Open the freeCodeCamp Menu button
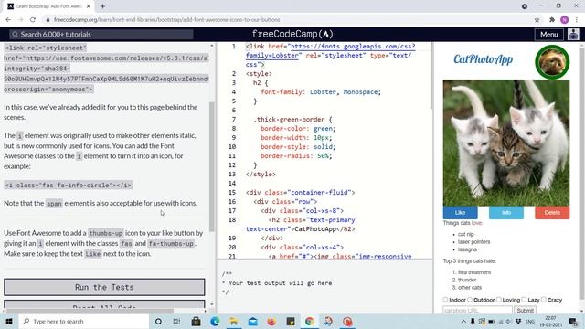 point(548,35)
